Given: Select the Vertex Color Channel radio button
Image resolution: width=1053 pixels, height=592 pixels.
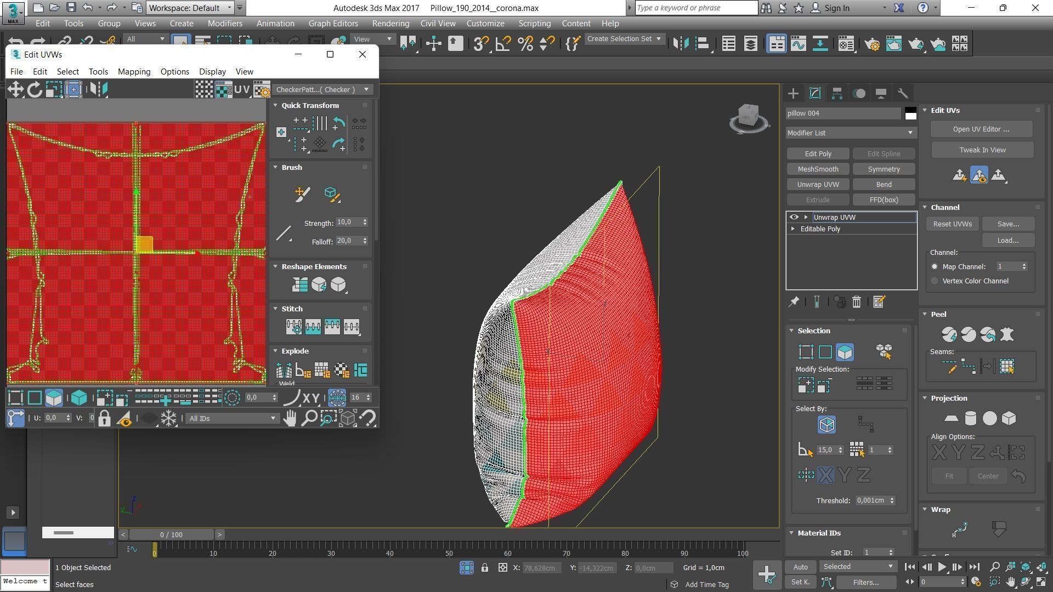Looking at the screenshot, I should tap(935, 281).
